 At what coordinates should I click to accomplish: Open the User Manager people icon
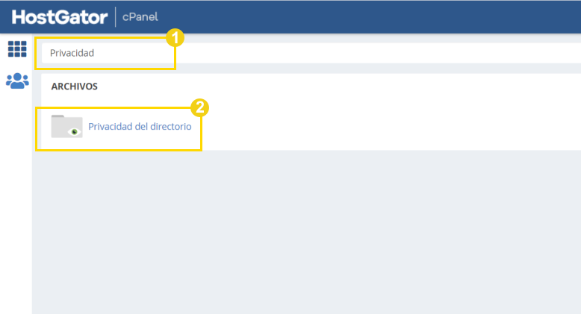[17, 81]
